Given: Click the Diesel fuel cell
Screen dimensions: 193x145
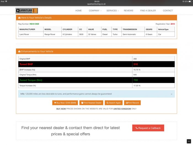Looking at the screenshot, I should pos(106,34).
